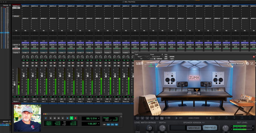256x133 pixels.
Task: Enable the EQ toggle in VSX
Action: pyautogui.click(x=210, y=118)
